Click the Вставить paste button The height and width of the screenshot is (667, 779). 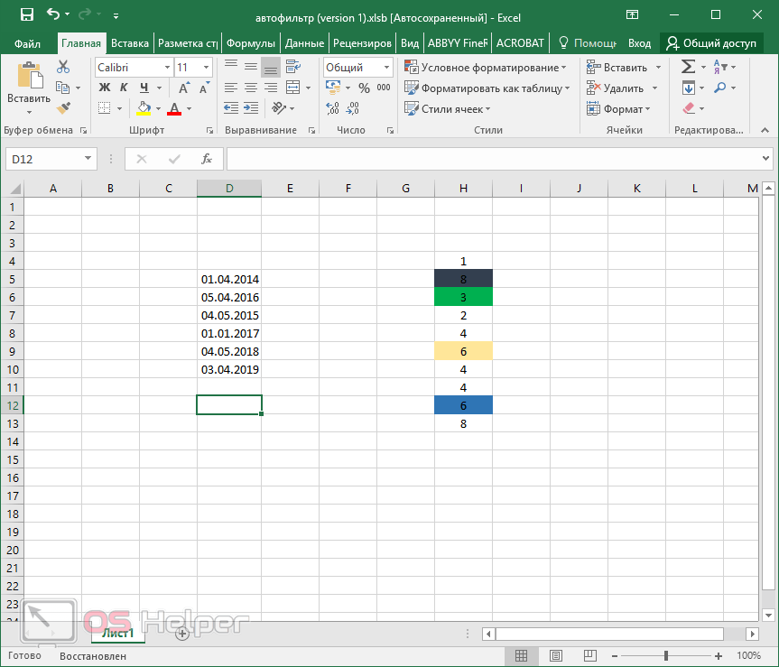(x=28, y=88)
